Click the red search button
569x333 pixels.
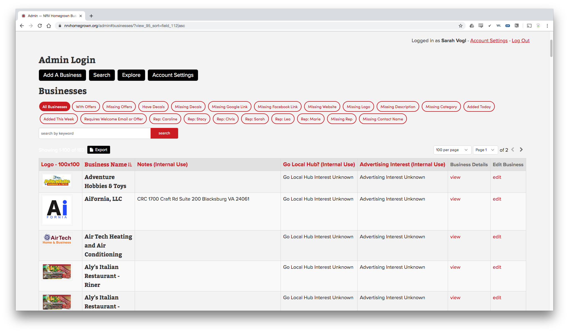(x=164, y=133)
